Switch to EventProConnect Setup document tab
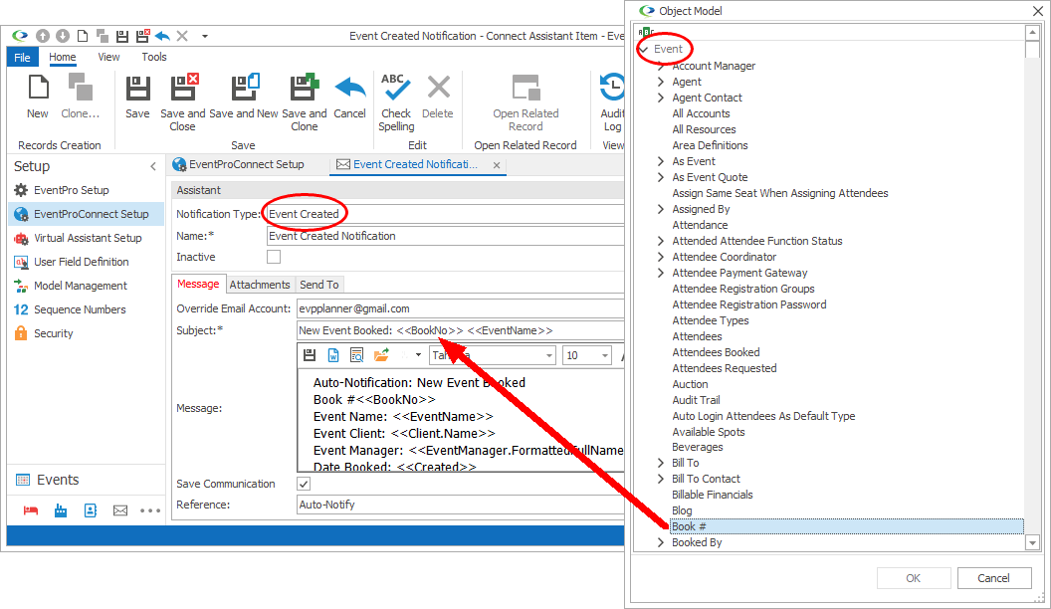This screenshot has height=609, width=1051. [239, 165]
